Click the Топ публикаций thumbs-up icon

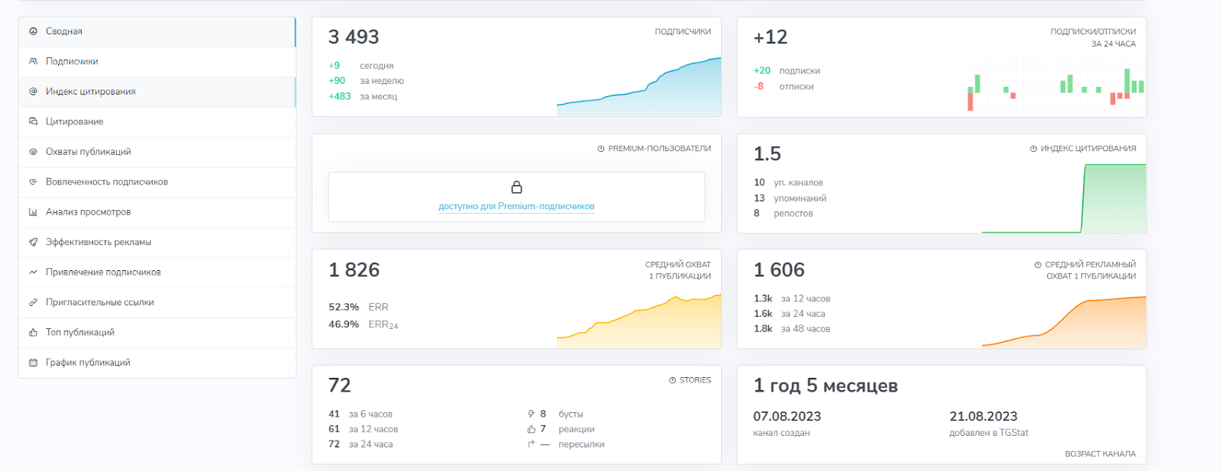click(x=33, y=333)
